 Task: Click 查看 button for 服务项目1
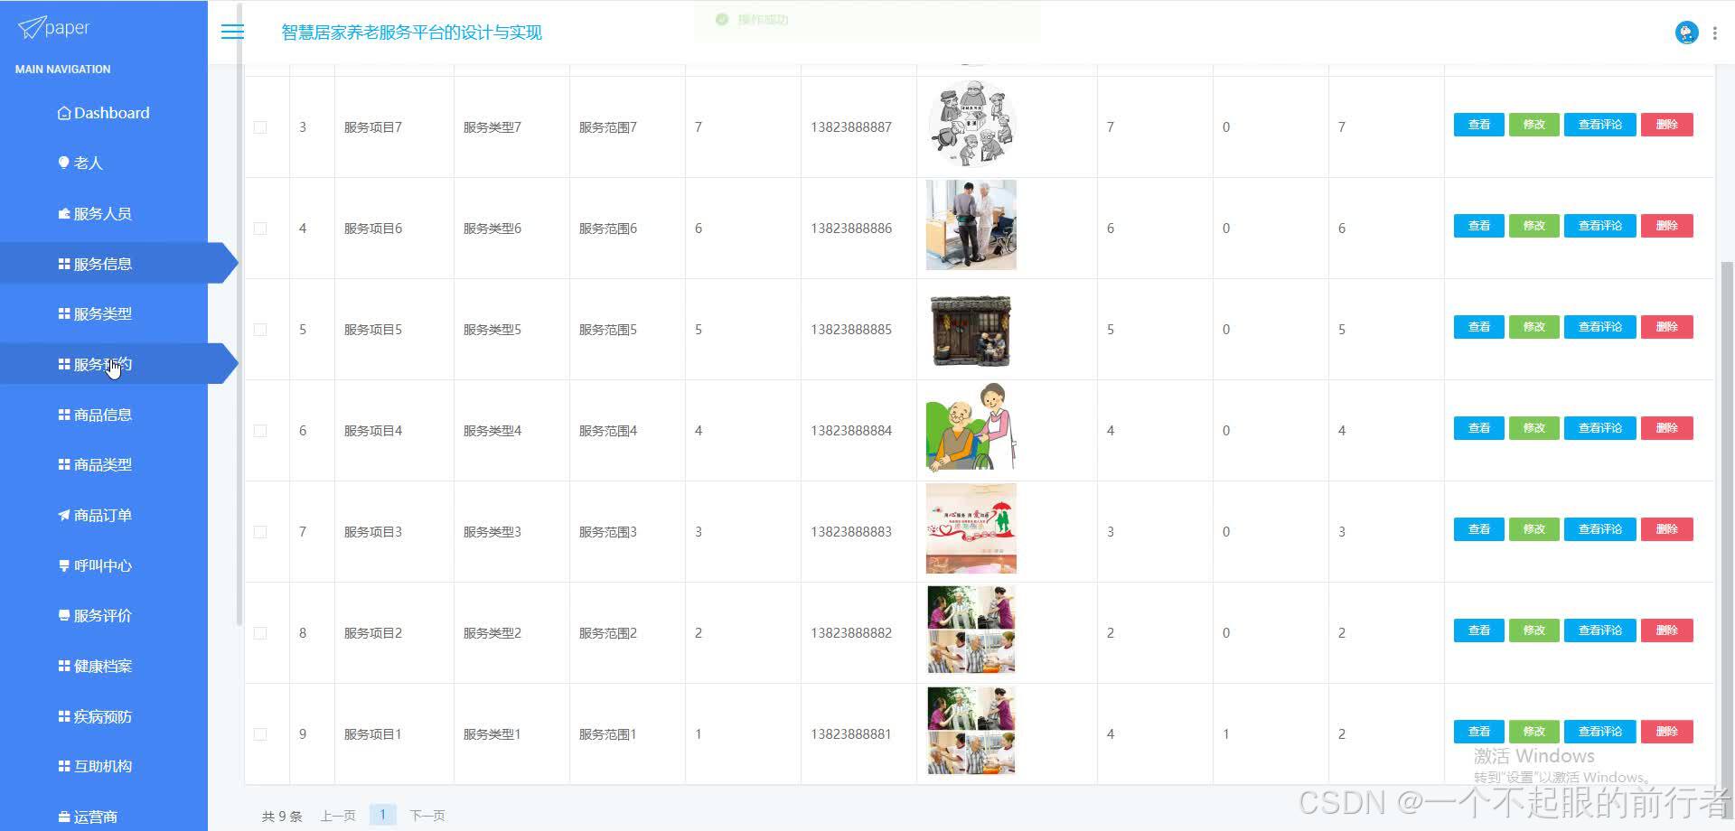point(1478,732)
